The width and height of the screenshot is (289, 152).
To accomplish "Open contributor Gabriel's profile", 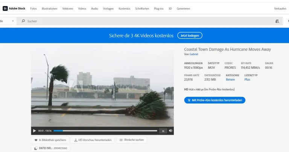I will (194, 54).
